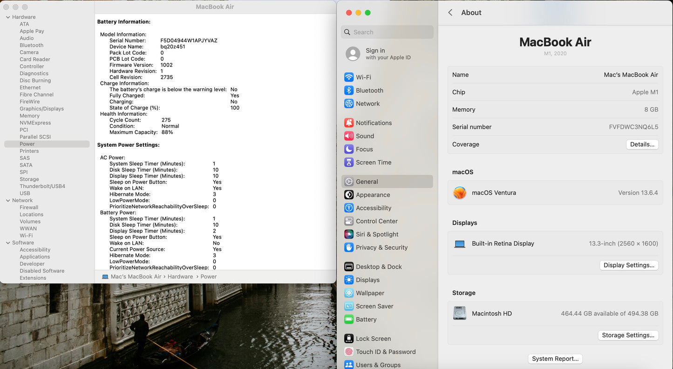Open Notifications via its red bell icon
This screenshot has height=369, width=673.
click(x=349, y=123)
